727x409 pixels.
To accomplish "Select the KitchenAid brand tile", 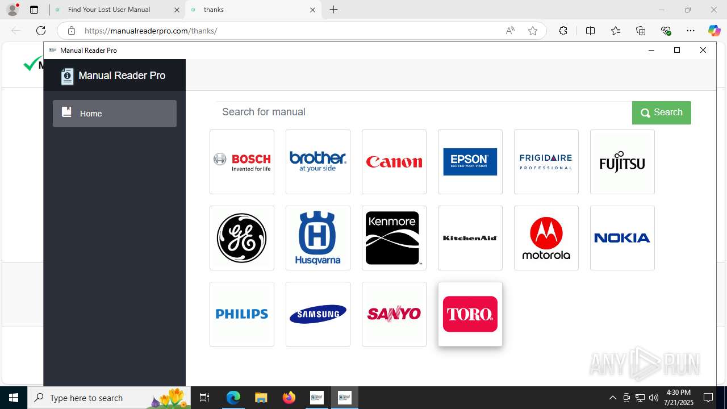I will (x=470, y=238).
